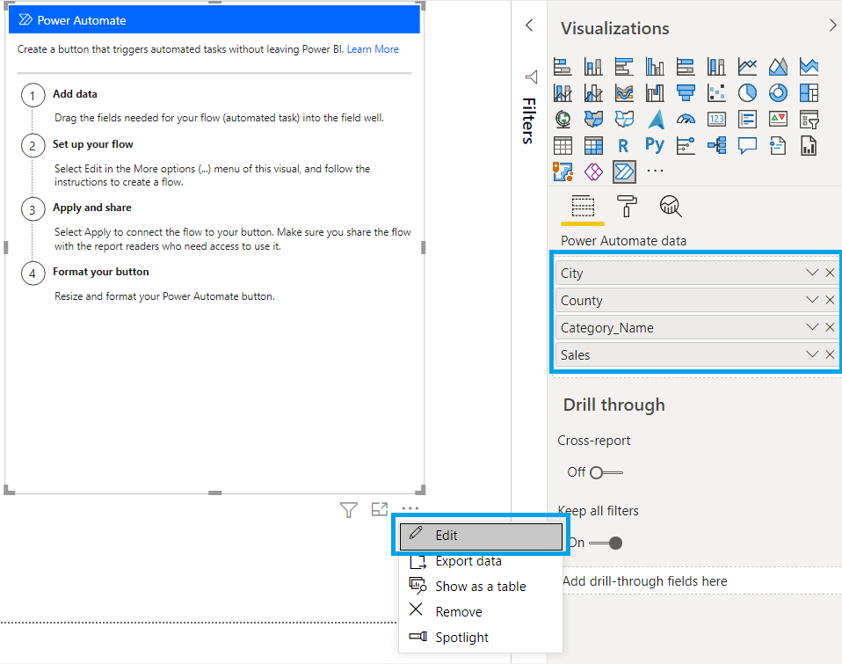Select the slicer visual
Screen dimensions: 842x664
pyautogui.click(x=809, y=119)
